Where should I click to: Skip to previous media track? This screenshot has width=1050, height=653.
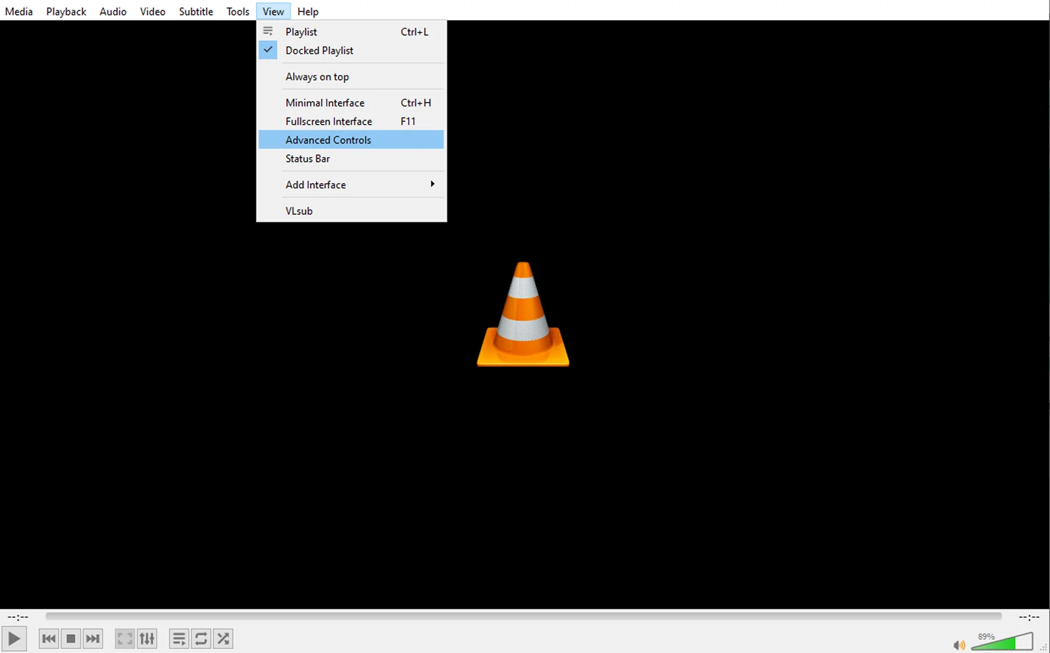[49, 639]
